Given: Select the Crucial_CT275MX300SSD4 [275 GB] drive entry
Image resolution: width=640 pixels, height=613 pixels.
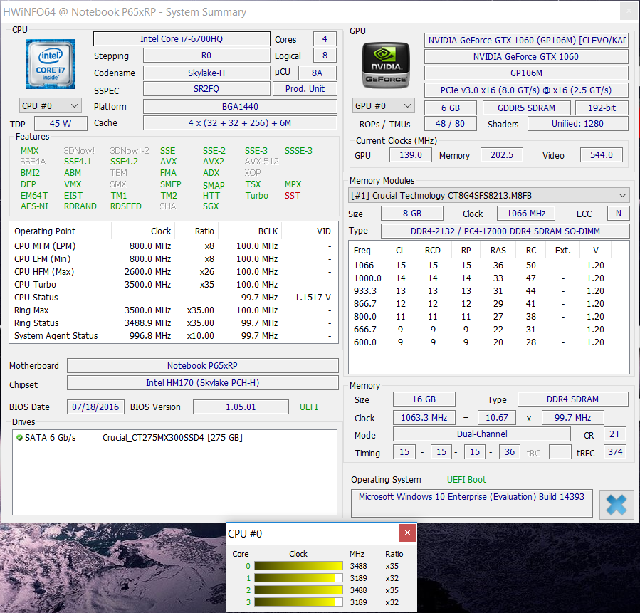Looking at the screenshot, I should tap(172, 438).
